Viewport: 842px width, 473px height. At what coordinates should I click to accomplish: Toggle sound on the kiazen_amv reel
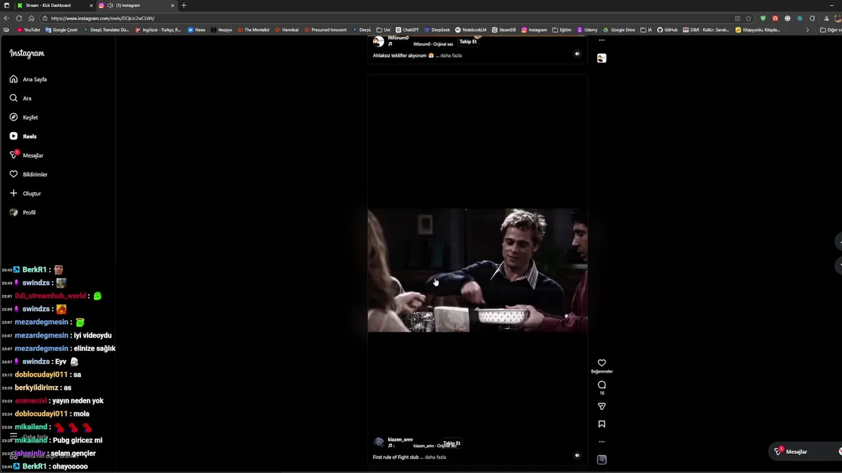coord(578,455)
